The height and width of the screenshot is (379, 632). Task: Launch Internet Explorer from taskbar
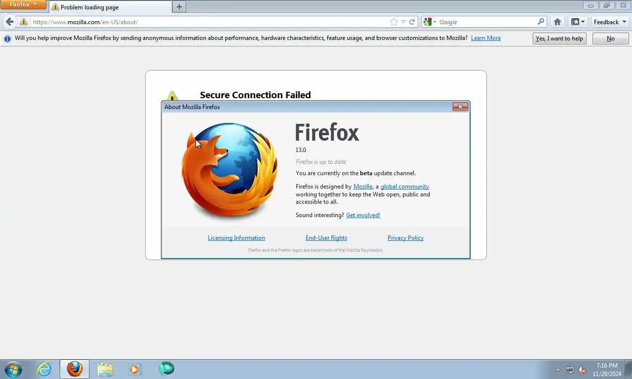(44, 369)
